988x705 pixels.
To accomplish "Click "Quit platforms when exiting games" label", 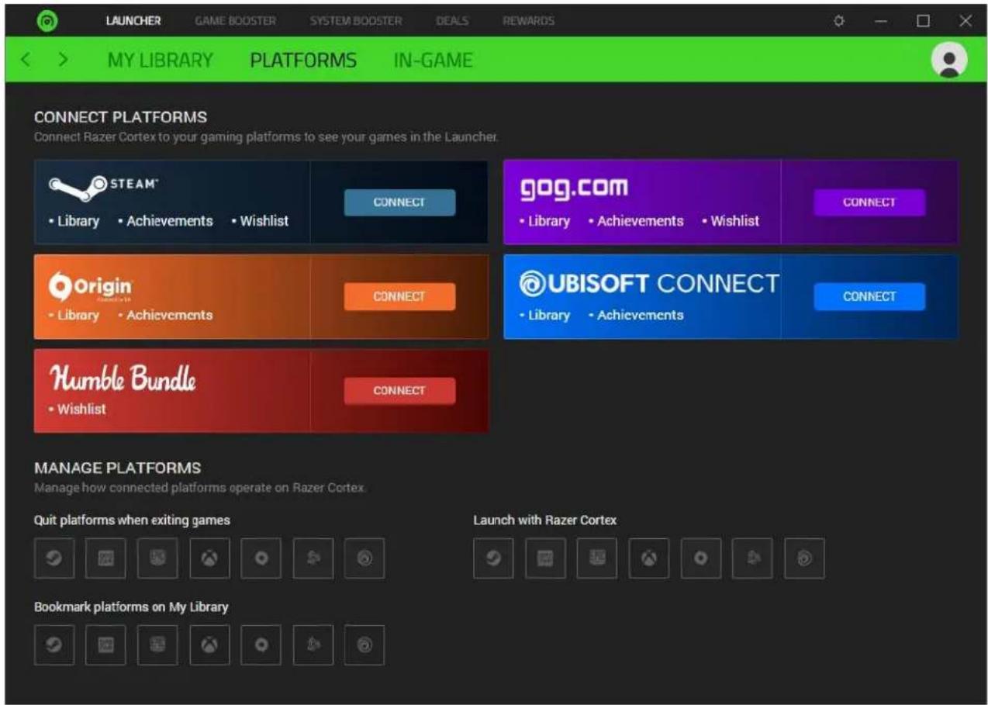I will [x=132, y=520].
